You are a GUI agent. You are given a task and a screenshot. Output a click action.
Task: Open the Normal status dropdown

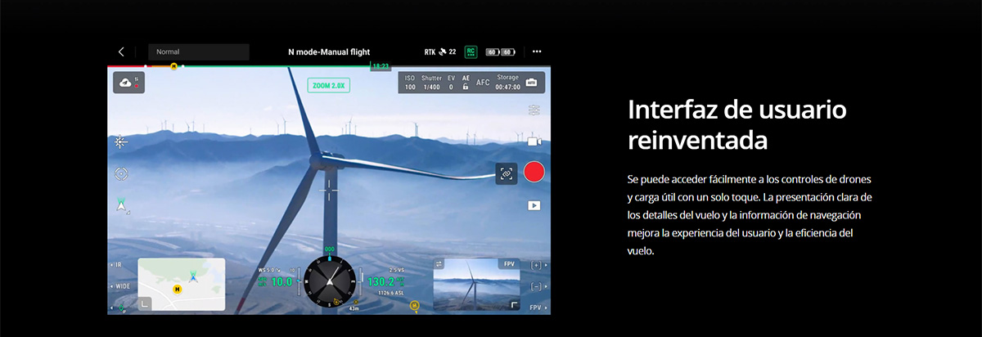198,52
